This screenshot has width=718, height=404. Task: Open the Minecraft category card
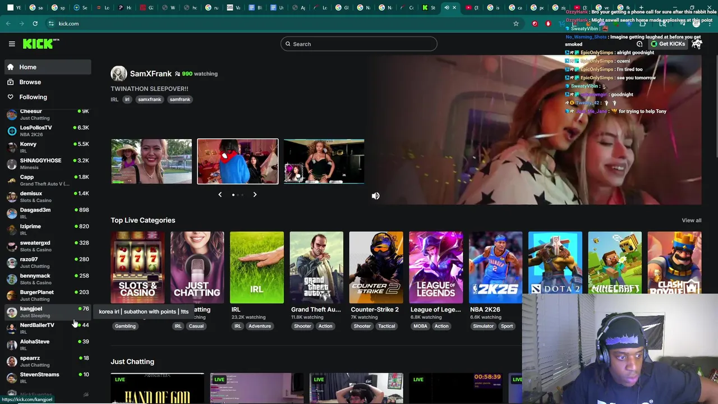pos(615,263)
